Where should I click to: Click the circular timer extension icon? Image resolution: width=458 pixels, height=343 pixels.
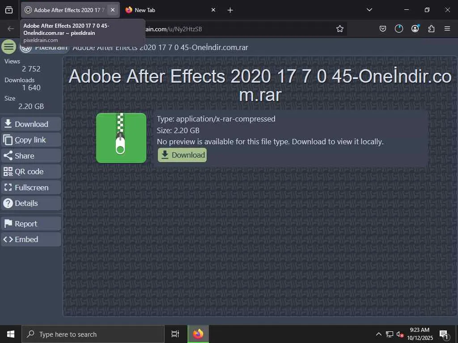399,29
